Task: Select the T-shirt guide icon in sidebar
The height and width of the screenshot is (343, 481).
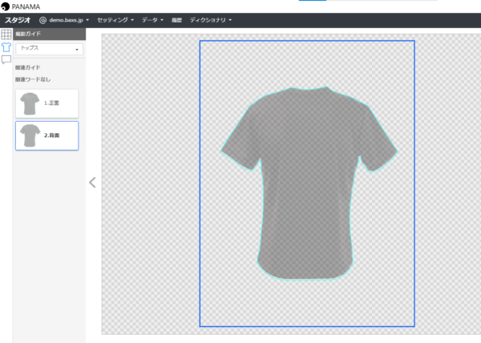Action: pyautogui.click(x=6, y=47)
